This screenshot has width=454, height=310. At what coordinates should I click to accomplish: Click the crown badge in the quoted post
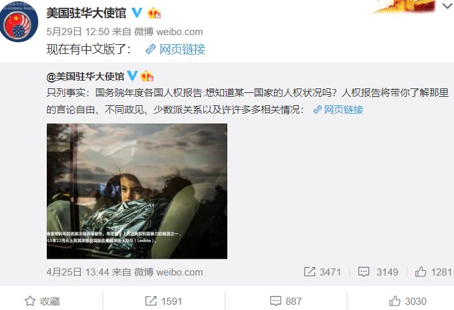147,76
